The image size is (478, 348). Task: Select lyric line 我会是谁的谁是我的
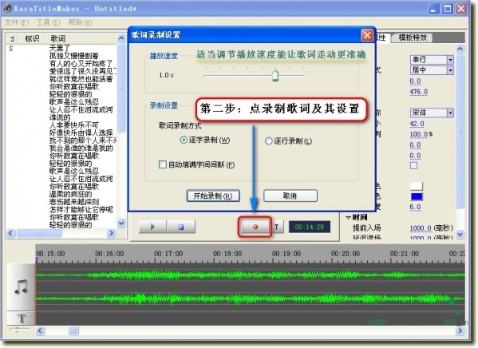pos(81,148)
